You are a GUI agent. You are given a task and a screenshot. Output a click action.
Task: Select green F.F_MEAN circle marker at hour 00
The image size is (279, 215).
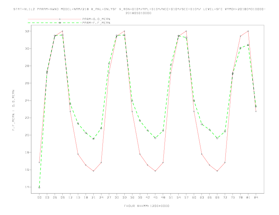click(x=39, y=188)
